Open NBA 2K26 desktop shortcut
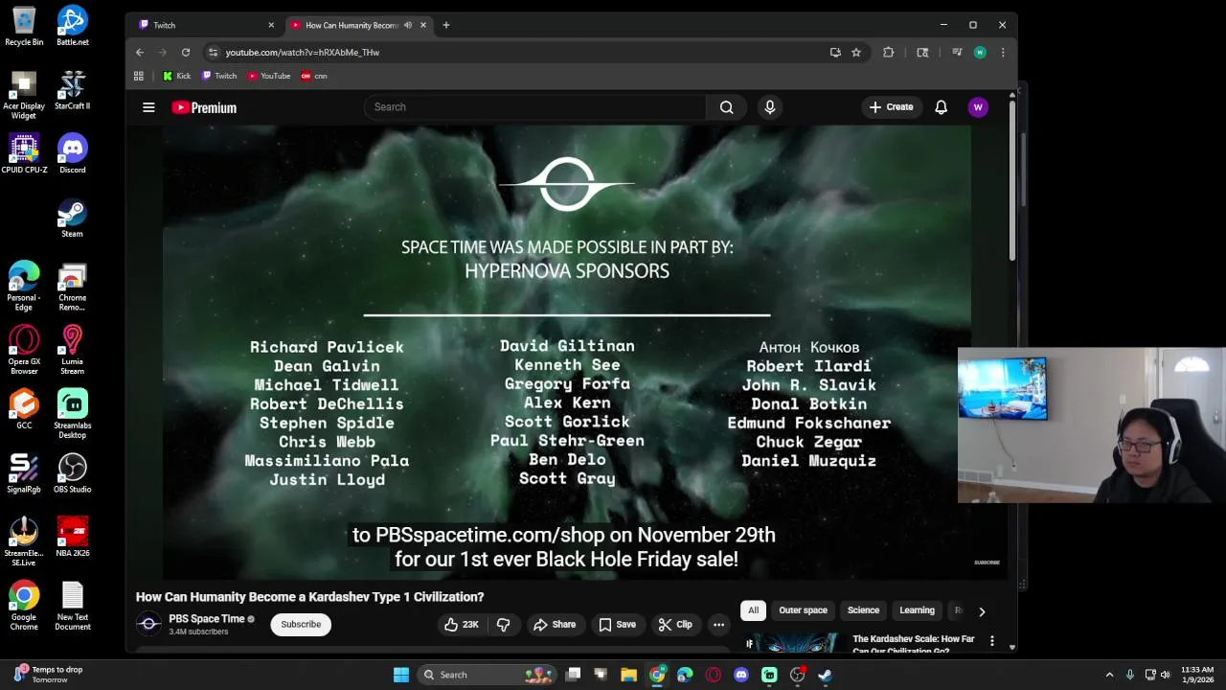This screenshot has width=1226, height=690. tap(72, 537)
